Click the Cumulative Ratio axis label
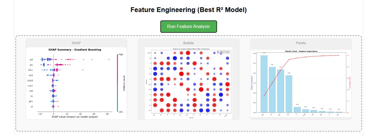The image size is (372, 136). pyautogui.click(x=350, y=83)
